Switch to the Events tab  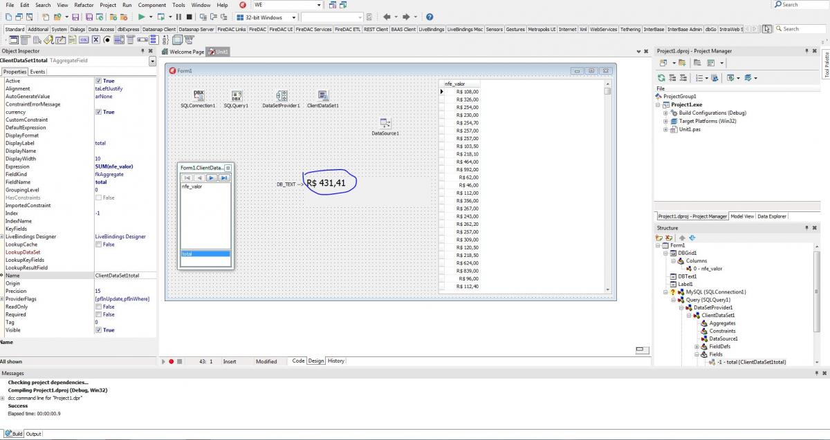pyautogui.click(x=37, y=72)
